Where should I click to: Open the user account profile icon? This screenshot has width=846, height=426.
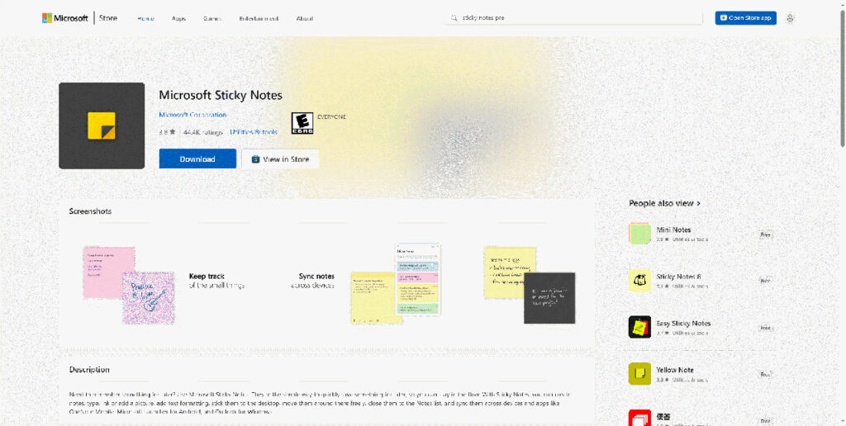pos(790,18)
